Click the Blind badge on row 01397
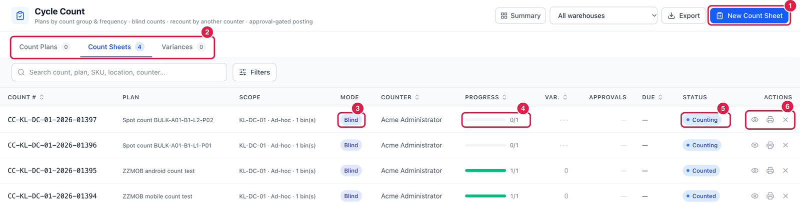 (x=351, y=120)
